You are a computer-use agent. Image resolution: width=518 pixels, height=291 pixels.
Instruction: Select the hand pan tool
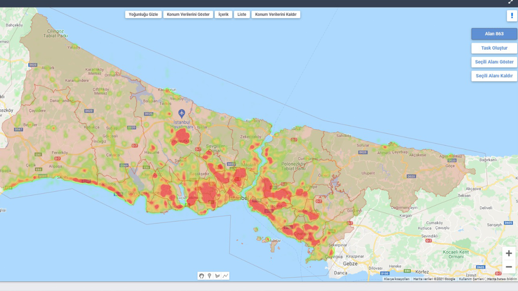coord(201,276)
